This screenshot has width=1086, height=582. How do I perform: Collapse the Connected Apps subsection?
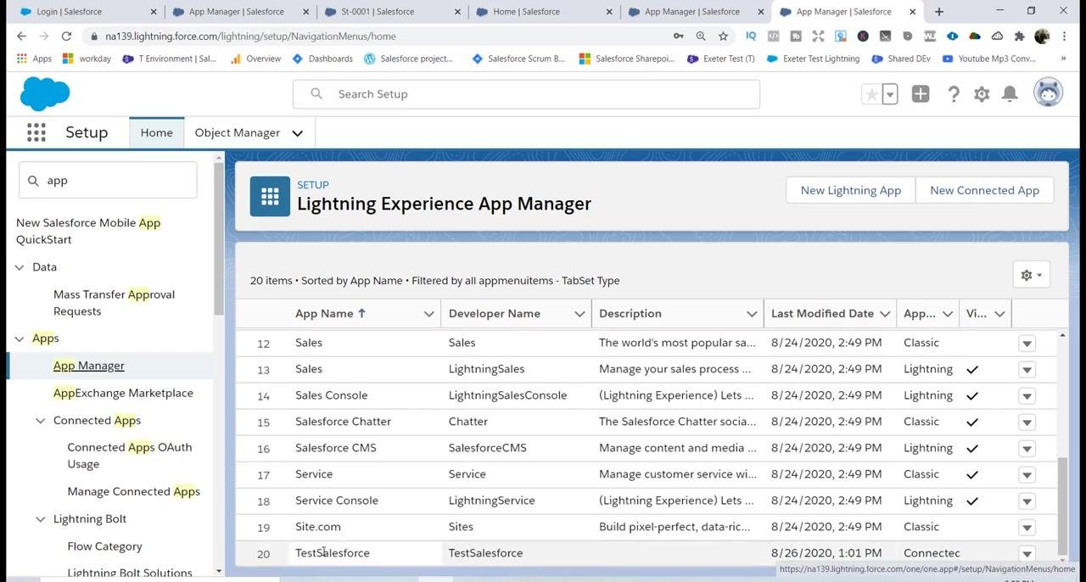pos(40,421)
